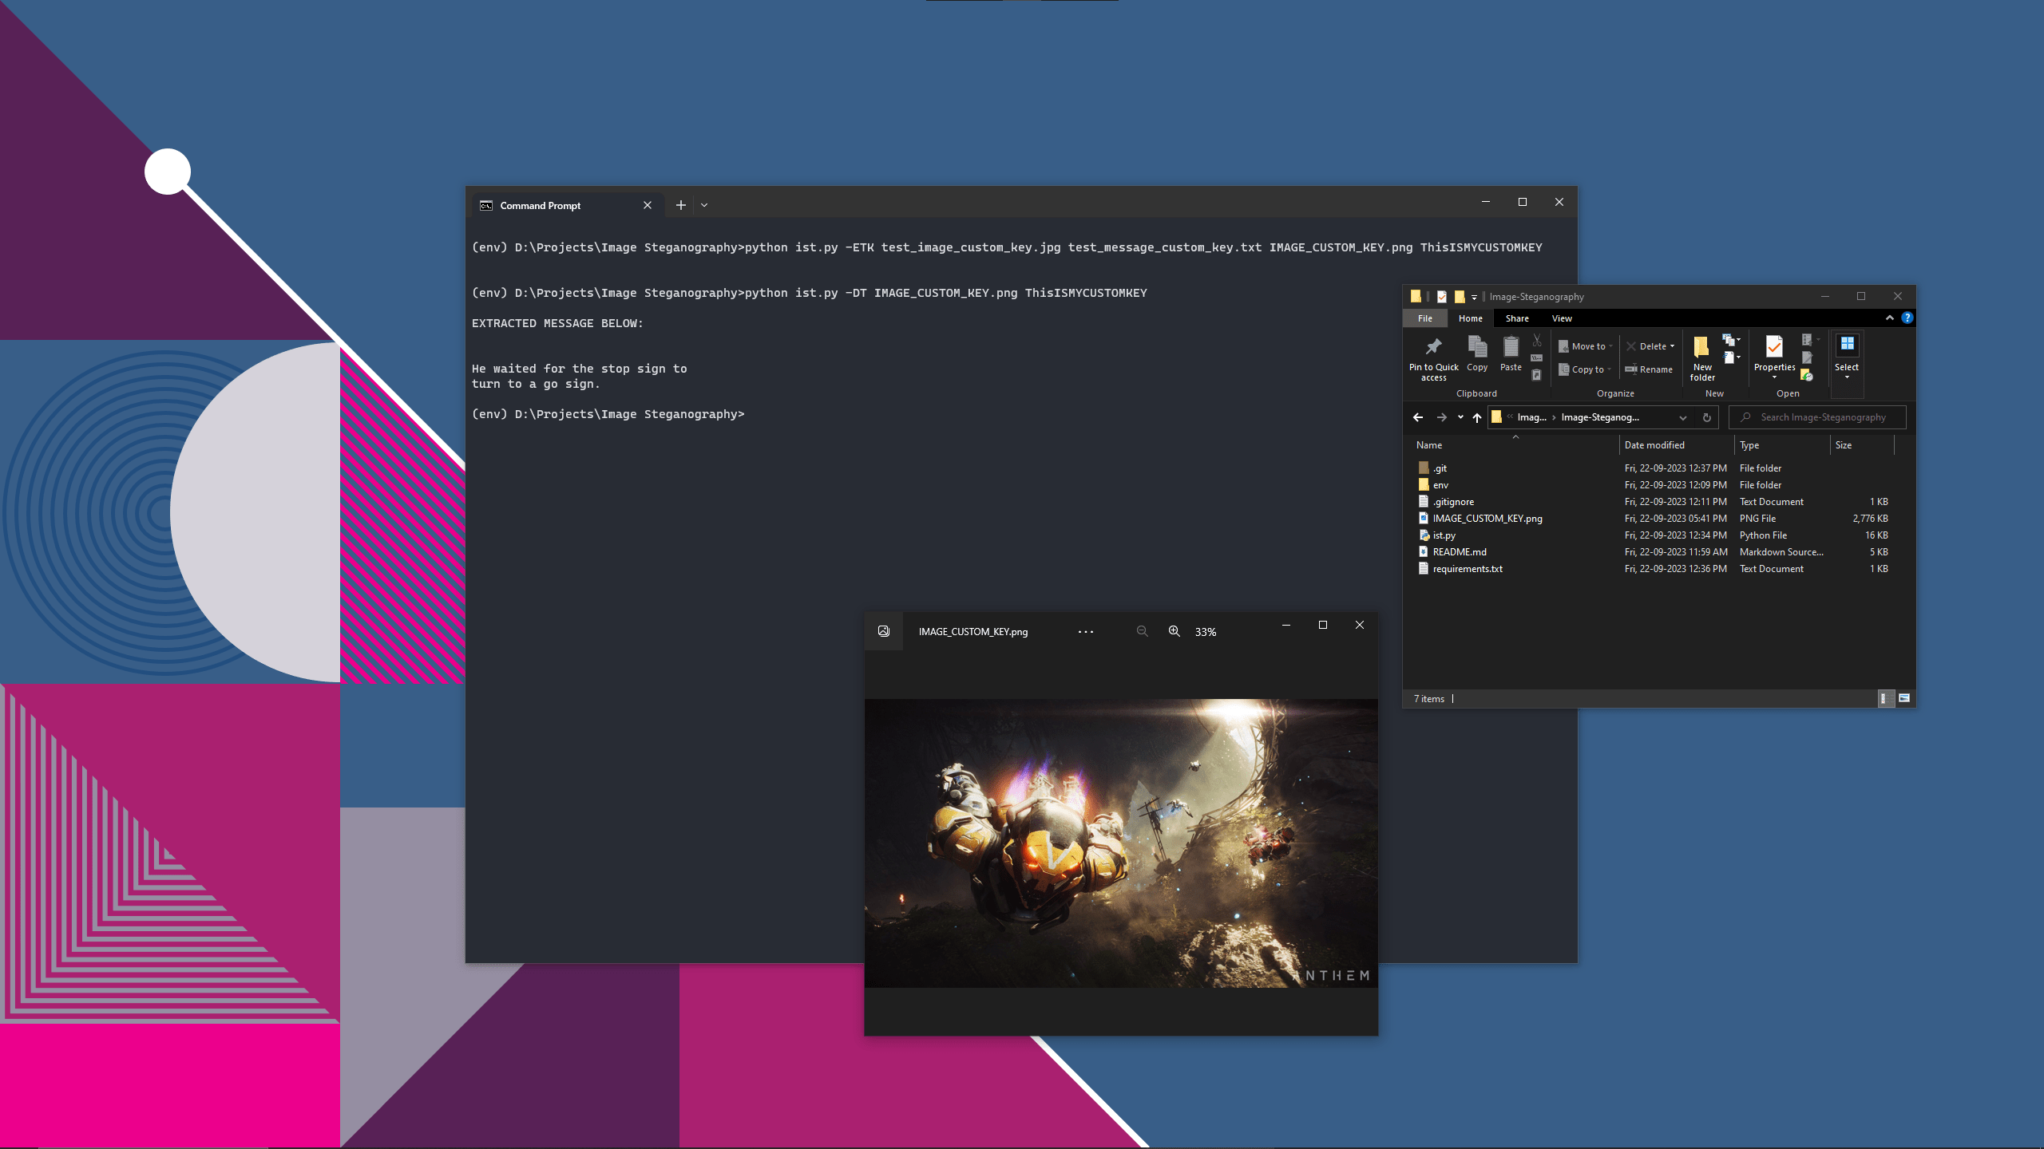Screen dimensions: 2044x1149
Task: Switch to Details view in status bar
Action: [1884, 699]
